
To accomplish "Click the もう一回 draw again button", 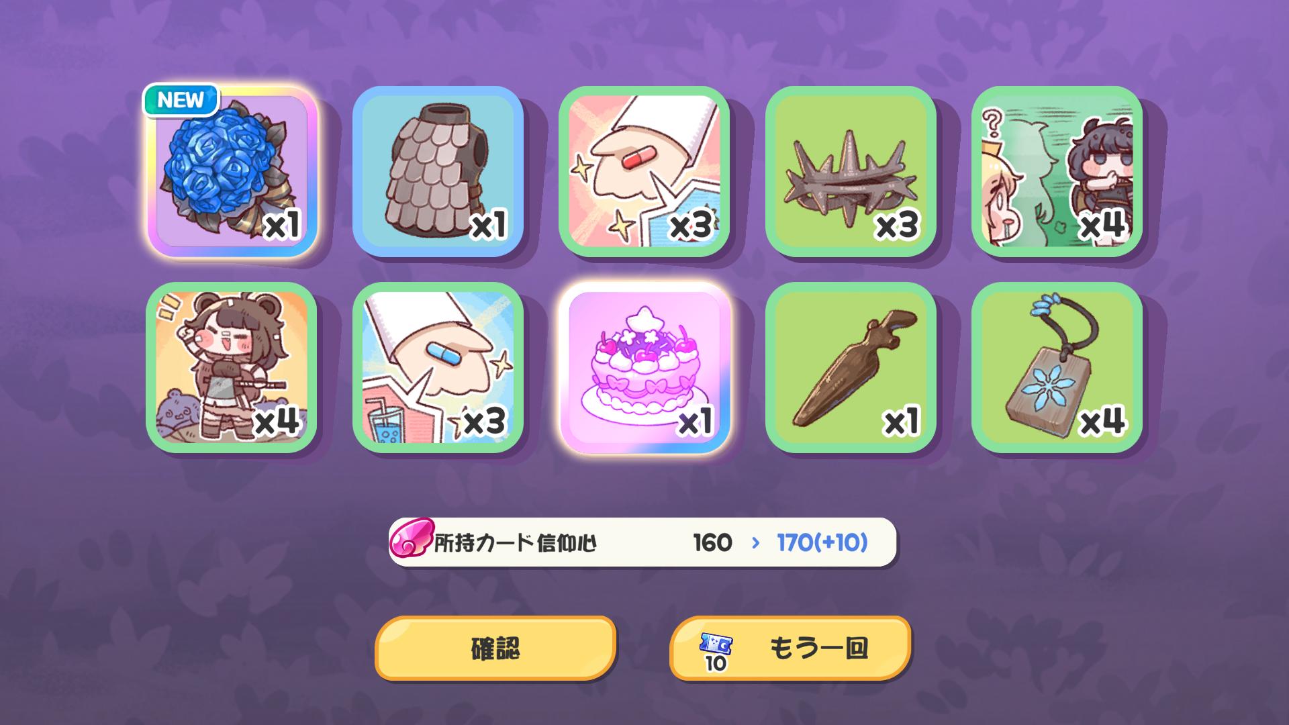I will coord(790,648).
